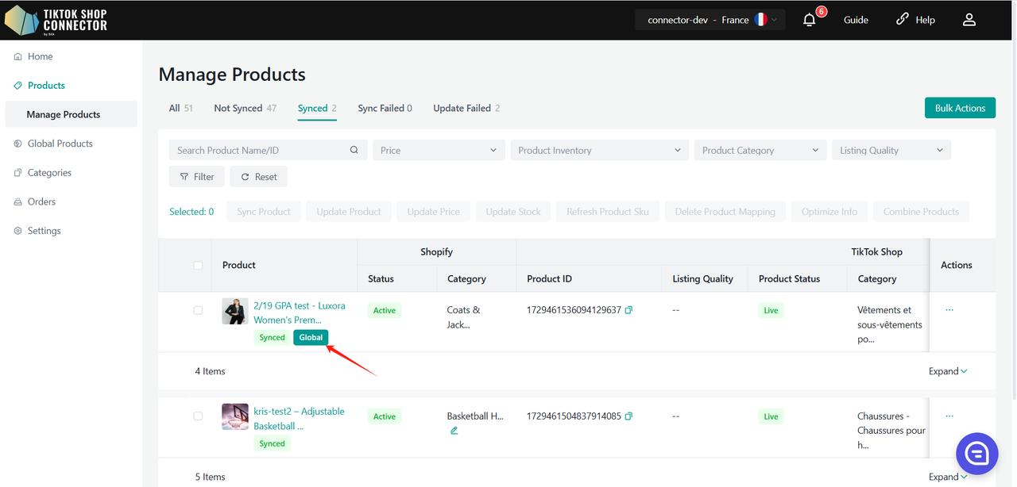The height and width of the screenshot is (487, 1017).
Task: Click the Bulk Actions button
Action: [960, 108]
